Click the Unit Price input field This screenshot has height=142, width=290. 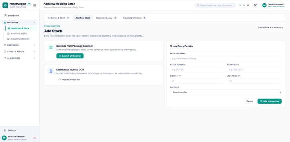(254, 81)
